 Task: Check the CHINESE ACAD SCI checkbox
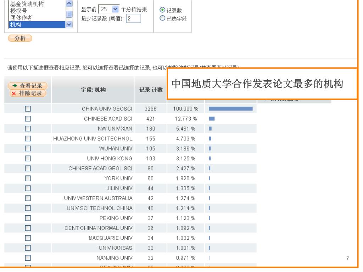tap(28, 119)
